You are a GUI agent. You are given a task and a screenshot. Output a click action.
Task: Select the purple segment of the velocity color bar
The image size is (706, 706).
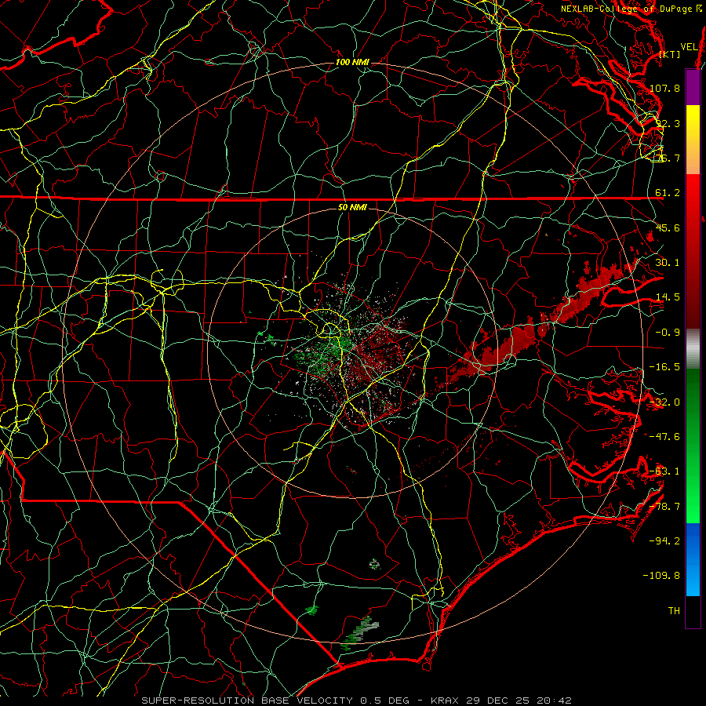[693, 87]
